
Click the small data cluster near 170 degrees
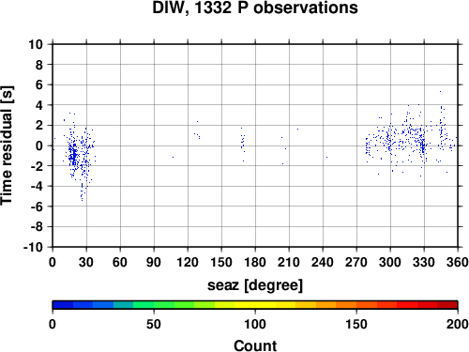pyautogui.click(x=243, y=144)
